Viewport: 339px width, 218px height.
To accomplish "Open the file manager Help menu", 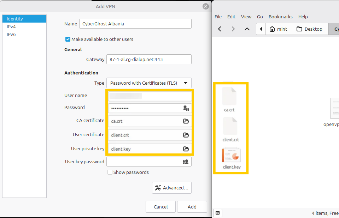I will click(303, 17).
